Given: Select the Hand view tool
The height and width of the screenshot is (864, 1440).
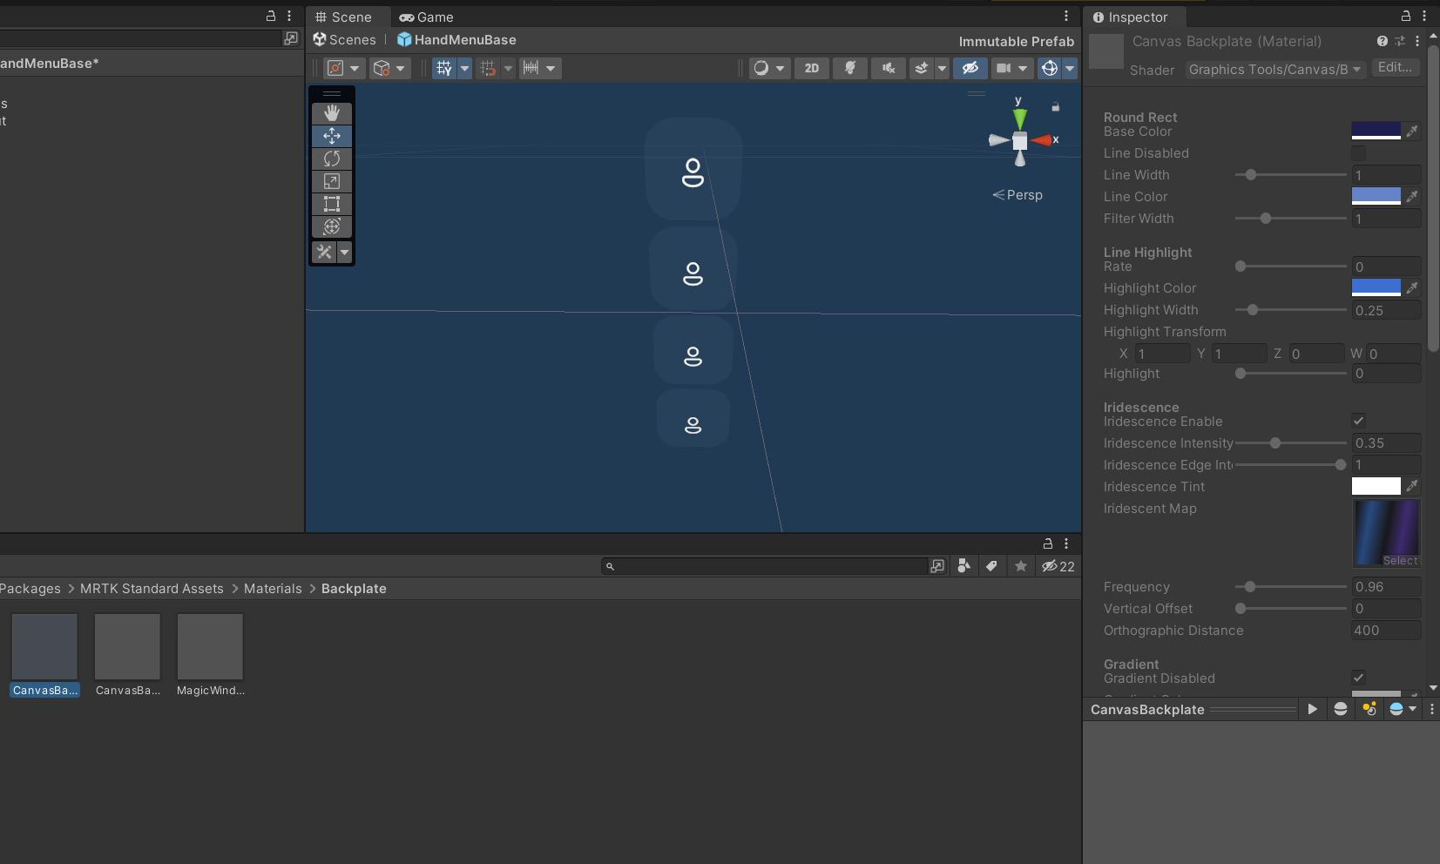Looking at the screenshot, I should click(332, 112).
